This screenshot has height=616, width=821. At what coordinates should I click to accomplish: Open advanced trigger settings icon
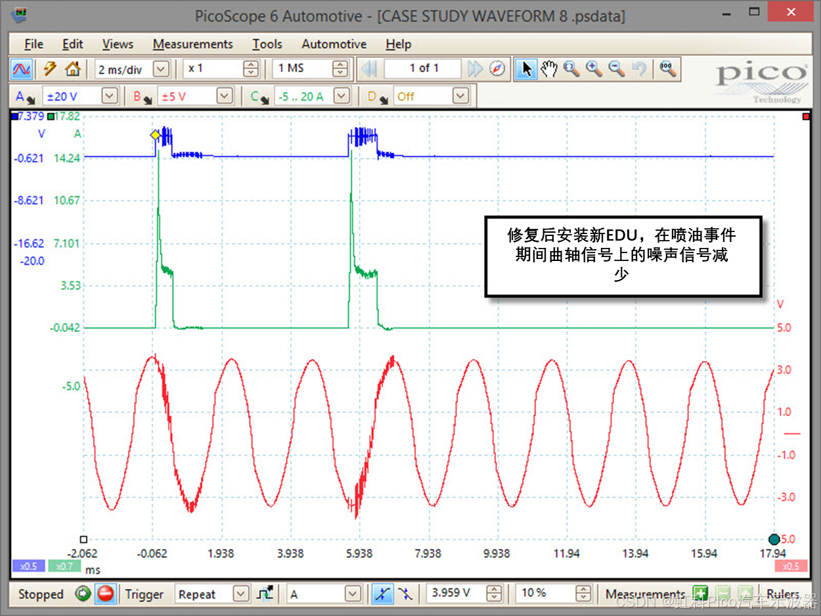(265, 594)
